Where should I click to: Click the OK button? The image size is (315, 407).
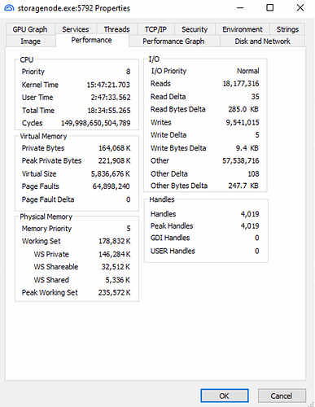click(225, 396)
